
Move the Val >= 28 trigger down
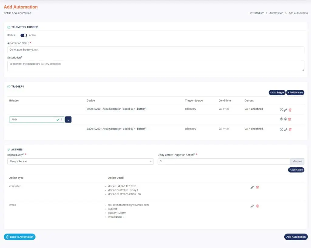pyautogui.click(x=281, y=110)
